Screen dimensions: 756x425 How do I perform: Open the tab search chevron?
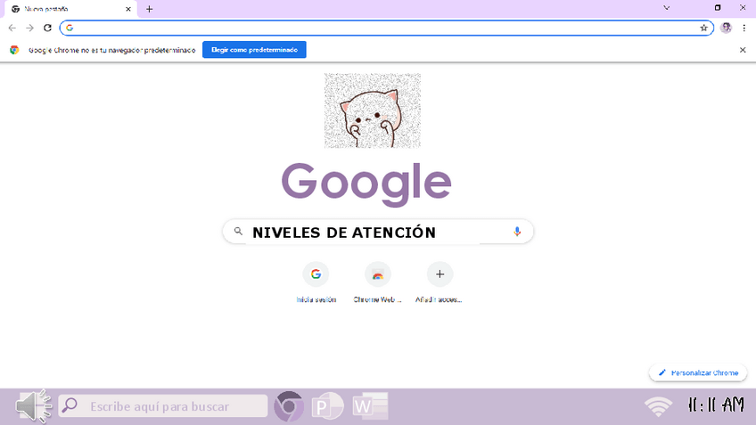(666, 8)
